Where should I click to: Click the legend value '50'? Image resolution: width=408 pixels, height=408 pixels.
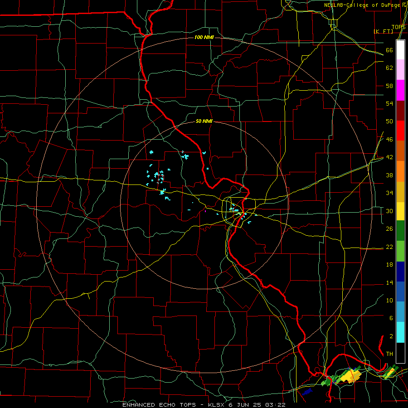[389, 121]
